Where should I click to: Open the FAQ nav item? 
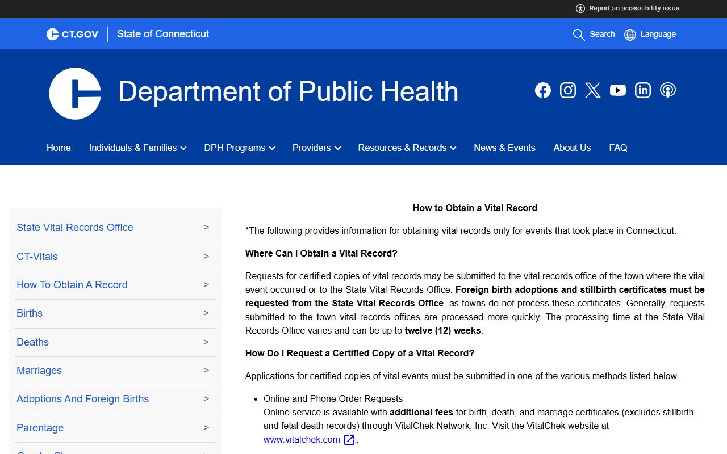click(618, 148)
